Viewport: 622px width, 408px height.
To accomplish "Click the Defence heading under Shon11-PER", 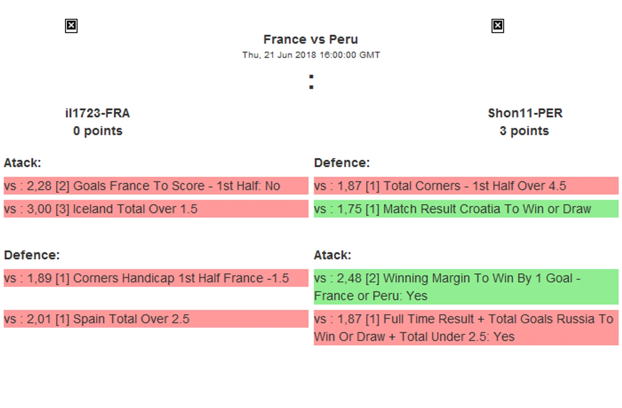I will [342, 163].
